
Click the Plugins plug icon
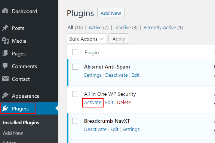point(5,109)
